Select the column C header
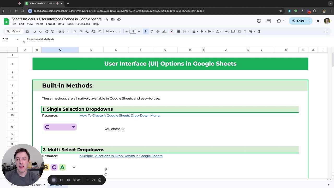Screen dimensions: 334x188 click(x=60, y=50)
